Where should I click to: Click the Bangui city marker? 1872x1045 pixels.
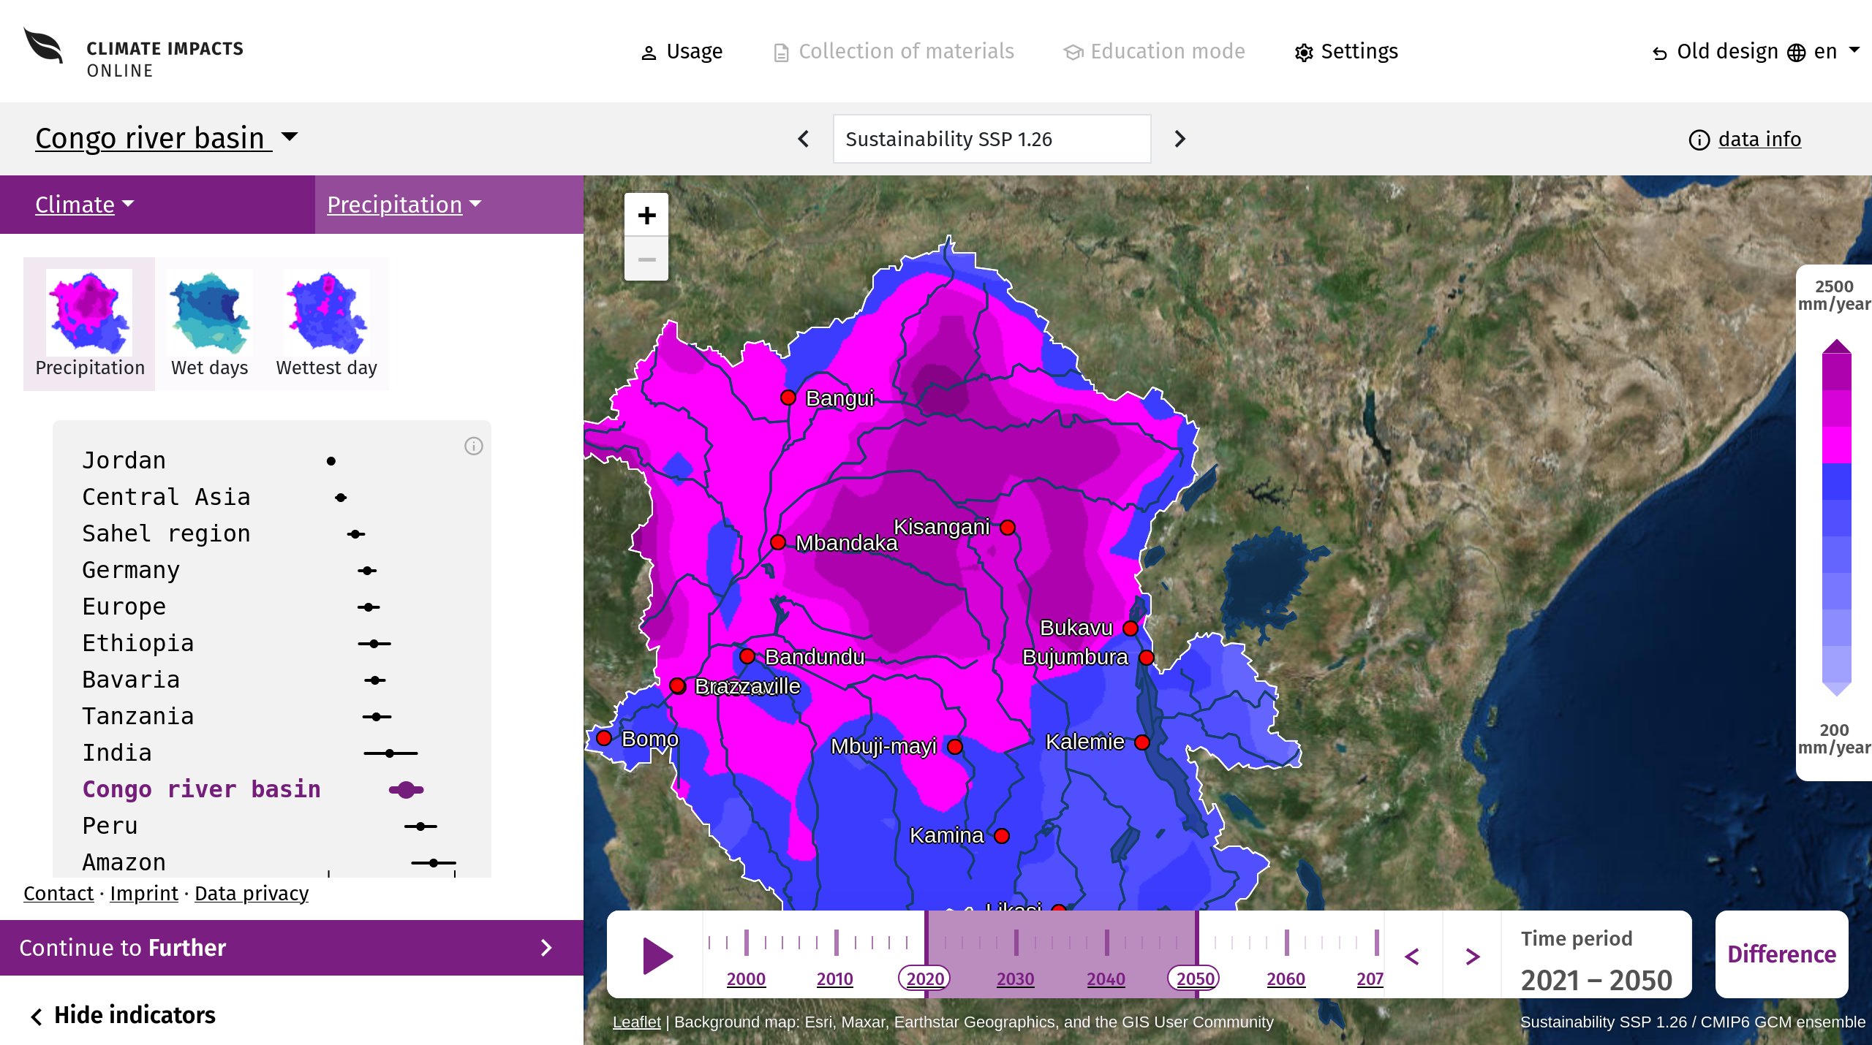click(x=788, y=398)
